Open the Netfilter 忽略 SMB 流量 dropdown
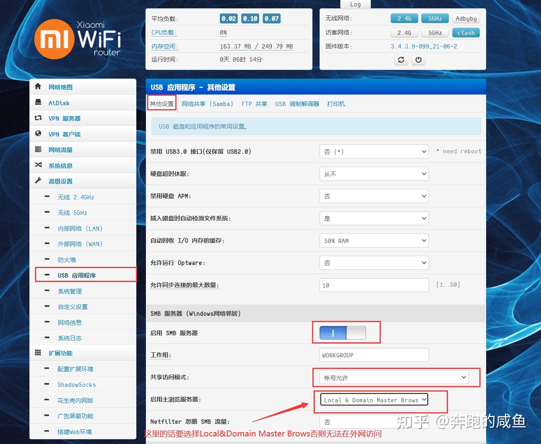Viewport: 541px width, 444px height. tap(374, 422)
